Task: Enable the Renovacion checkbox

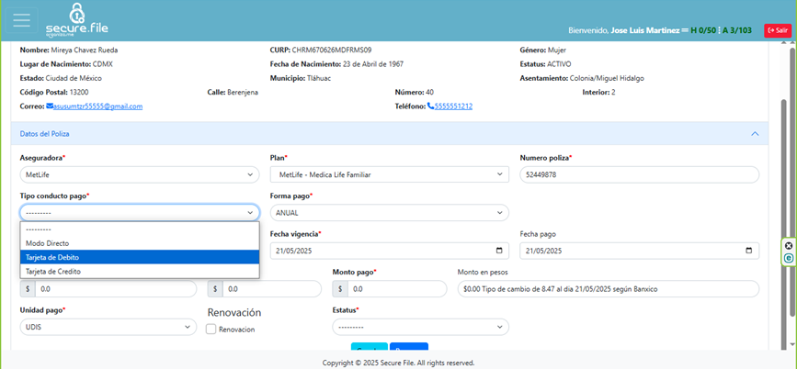Action: [x=211, y=330]
